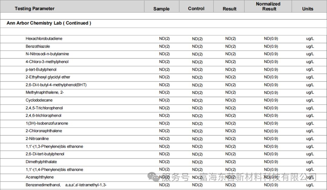
Task: Click the Control column header
Action: 196,8
